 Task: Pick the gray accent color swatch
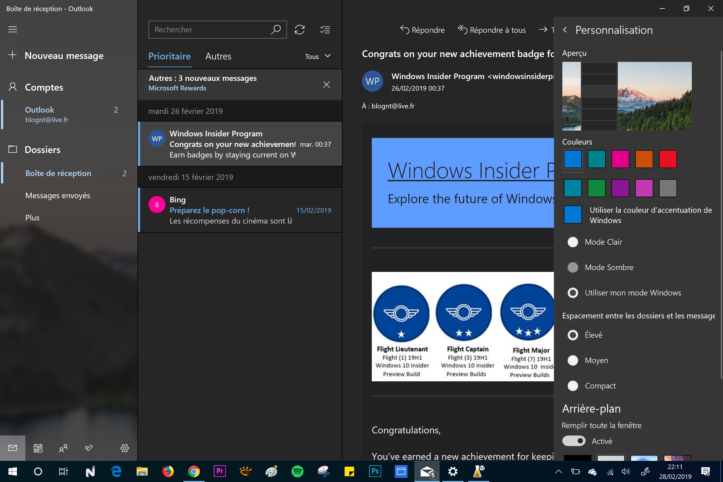pyautogui.click(x=668, y=188)
